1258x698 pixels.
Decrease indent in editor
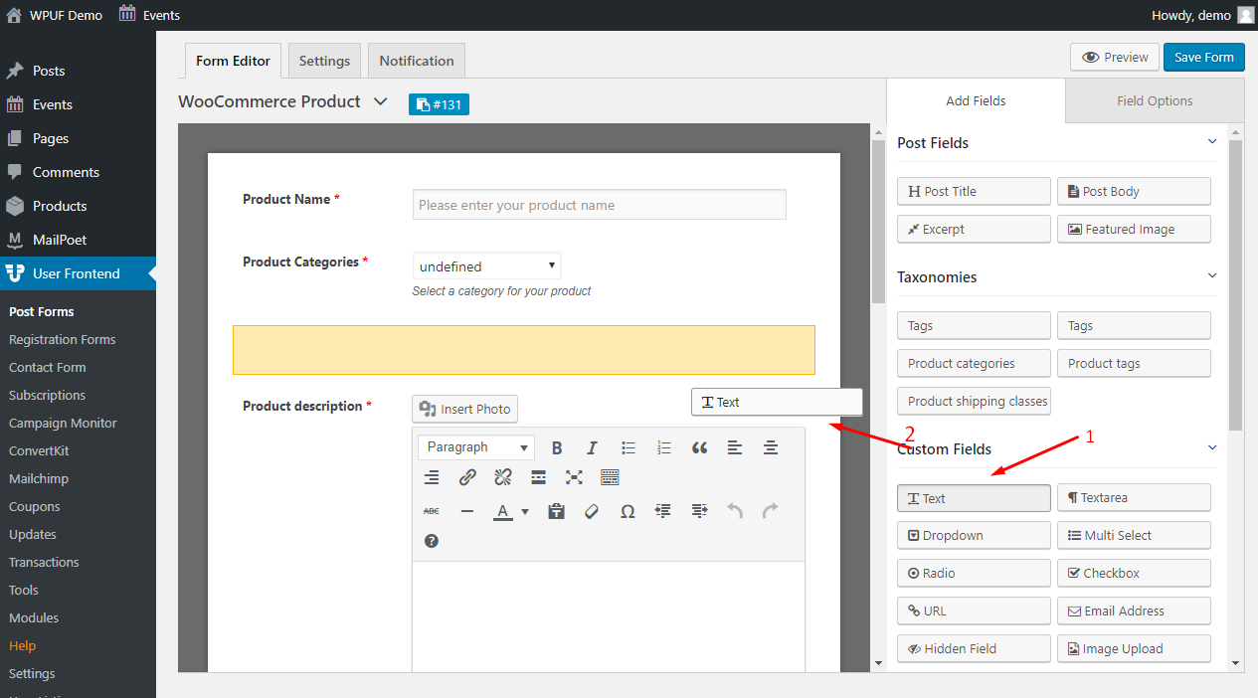tap(663, 511)
